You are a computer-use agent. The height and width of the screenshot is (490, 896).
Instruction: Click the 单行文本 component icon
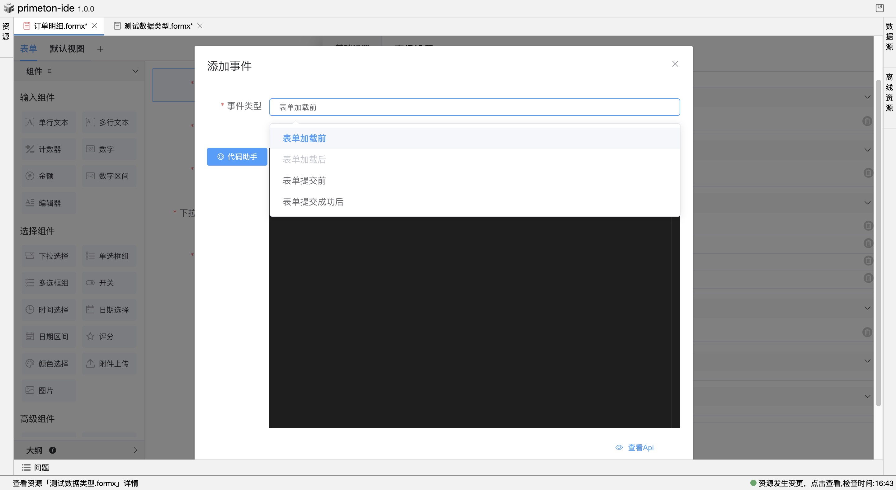30,122
